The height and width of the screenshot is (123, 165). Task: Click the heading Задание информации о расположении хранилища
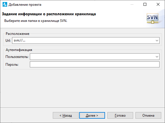49,14
